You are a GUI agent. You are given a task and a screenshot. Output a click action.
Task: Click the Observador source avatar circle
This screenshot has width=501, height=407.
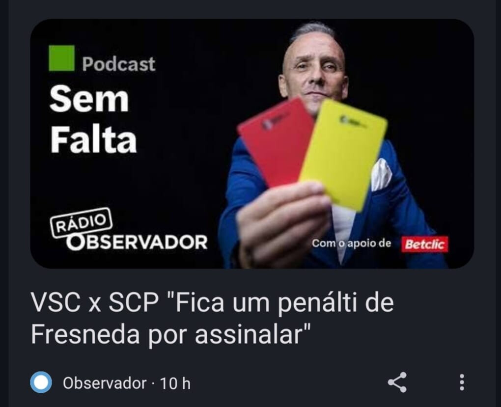tap(41, 382)
